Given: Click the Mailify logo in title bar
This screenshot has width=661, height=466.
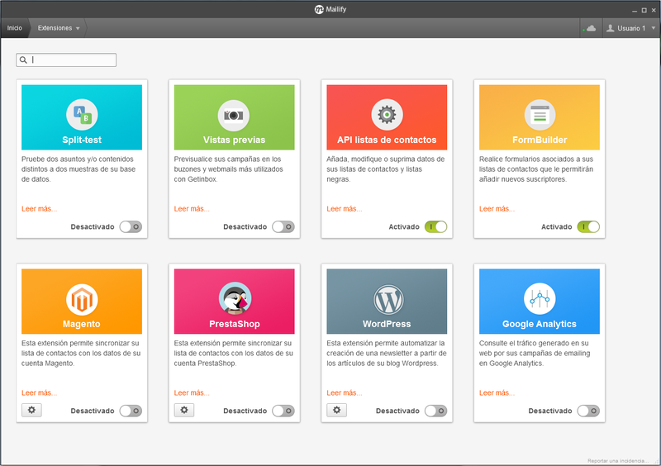Looking at the screenshot, I should [x=319, y=9].
